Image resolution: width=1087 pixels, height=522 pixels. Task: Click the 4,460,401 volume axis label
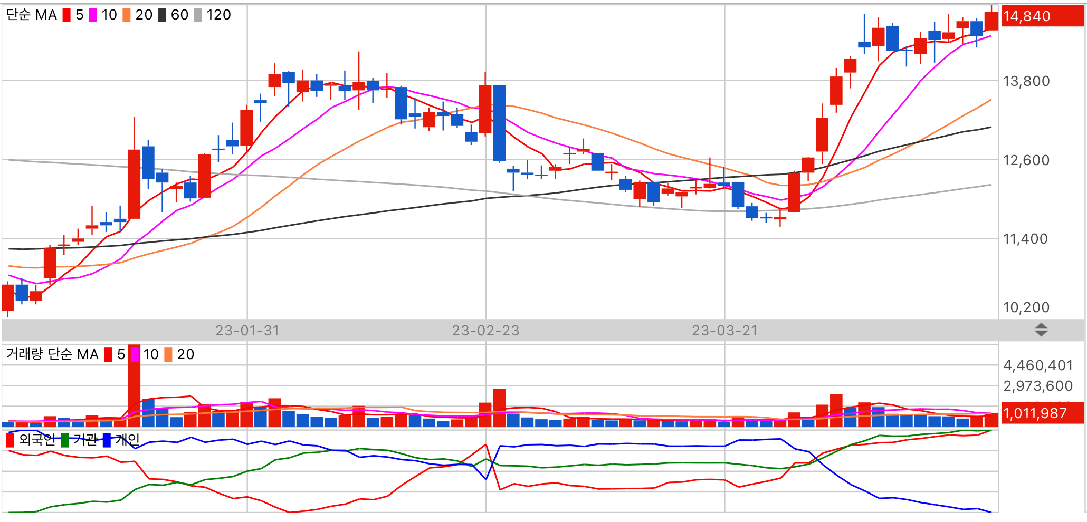coord(1038,365)
